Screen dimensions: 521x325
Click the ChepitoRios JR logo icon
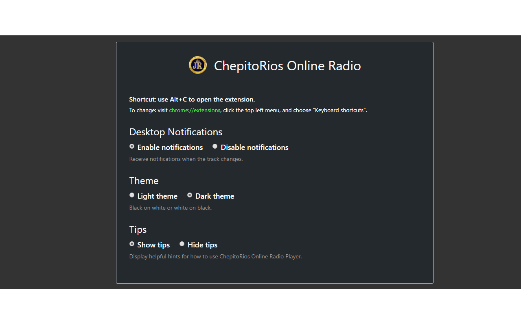point(197,65)
